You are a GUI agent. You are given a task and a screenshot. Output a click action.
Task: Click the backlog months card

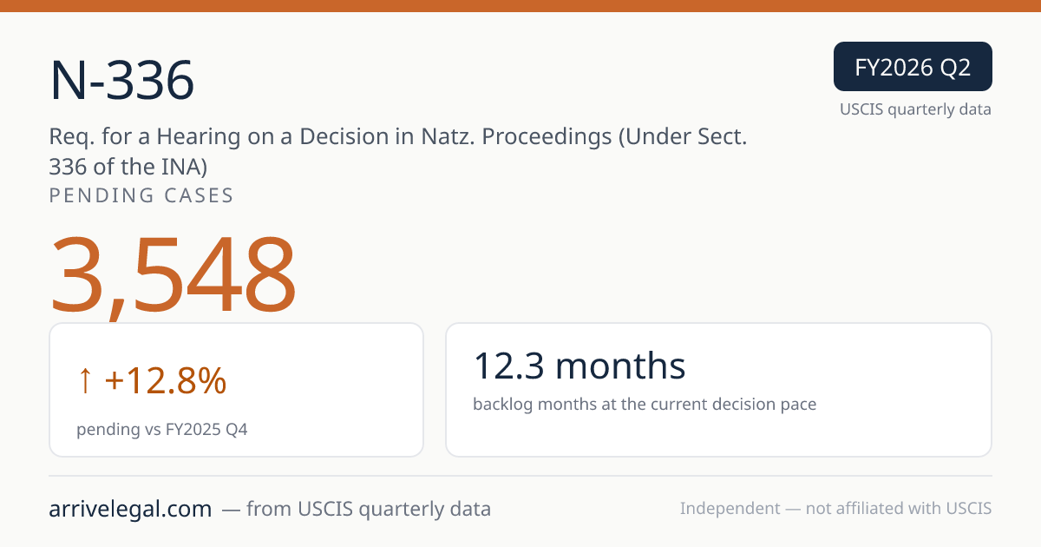click(718, 390)
